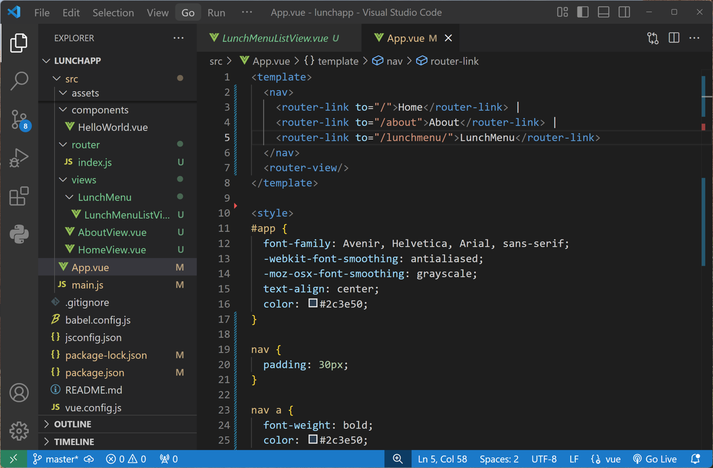Expand the OUTLINE section
713x468 pixels.
tap(118, 424)
